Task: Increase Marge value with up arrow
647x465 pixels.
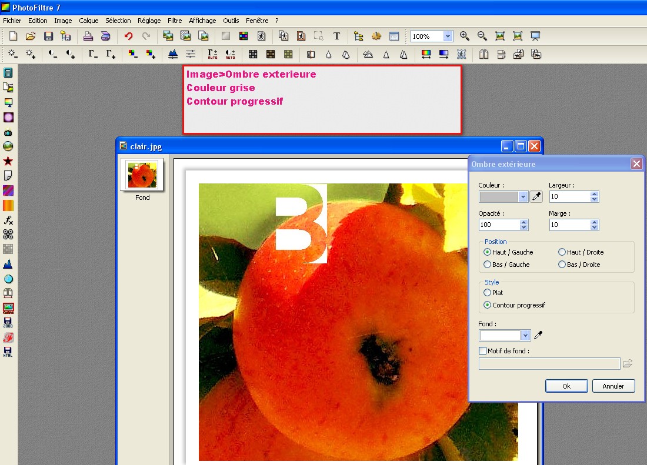Action: [594, 222]
